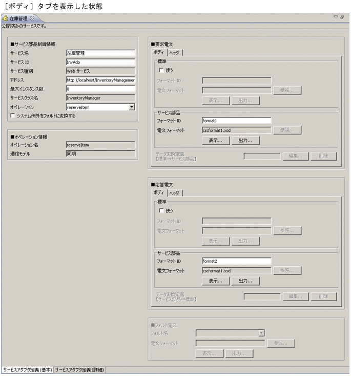Screen dimensions: 351x376
Task: Enable 使う checkbox in 要求電文 標準
Action: 161,70
